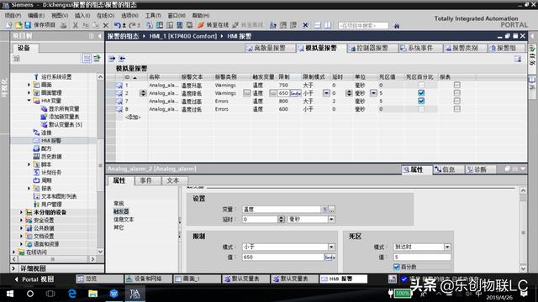Click the 变量 (variable) input field showing 温度
Viewport: 538px width, 302px height.
tap(282, 209)
